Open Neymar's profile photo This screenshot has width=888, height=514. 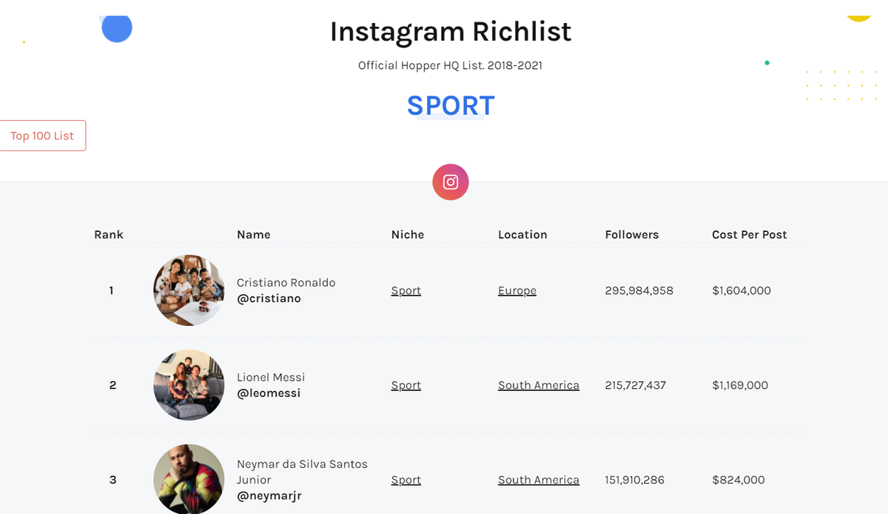189,479
